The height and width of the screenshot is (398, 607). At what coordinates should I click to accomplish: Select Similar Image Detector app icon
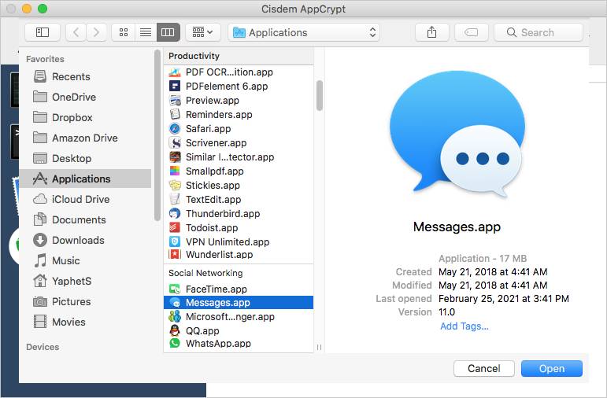point(175,157)
